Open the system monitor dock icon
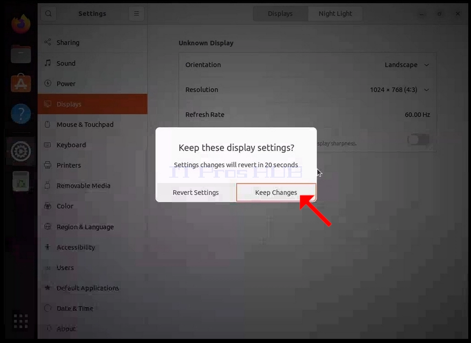The width and height of the screenshot is (471, 343). click(21, 181)
